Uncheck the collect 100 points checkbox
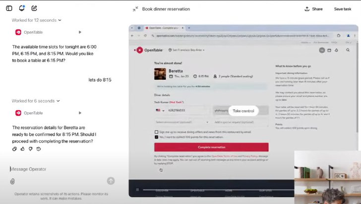Screen dimensions: 361x204 pos(157,137)
